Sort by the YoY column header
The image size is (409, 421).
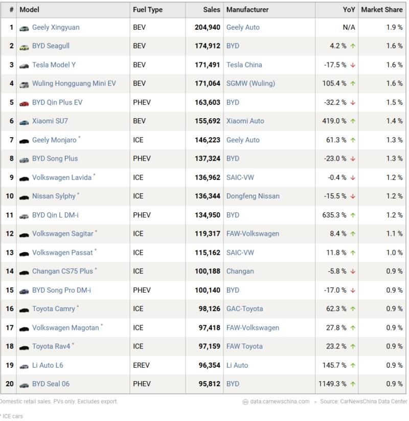tap(349, 10)
